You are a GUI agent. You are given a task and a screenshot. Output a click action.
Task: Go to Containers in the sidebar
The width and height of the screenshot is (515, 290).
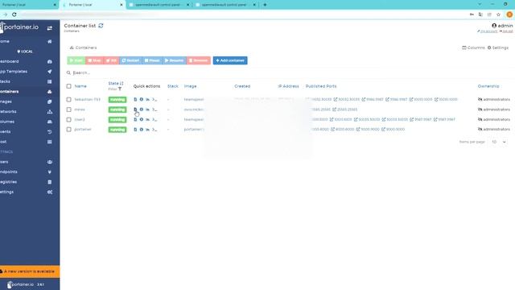point(27,91)
